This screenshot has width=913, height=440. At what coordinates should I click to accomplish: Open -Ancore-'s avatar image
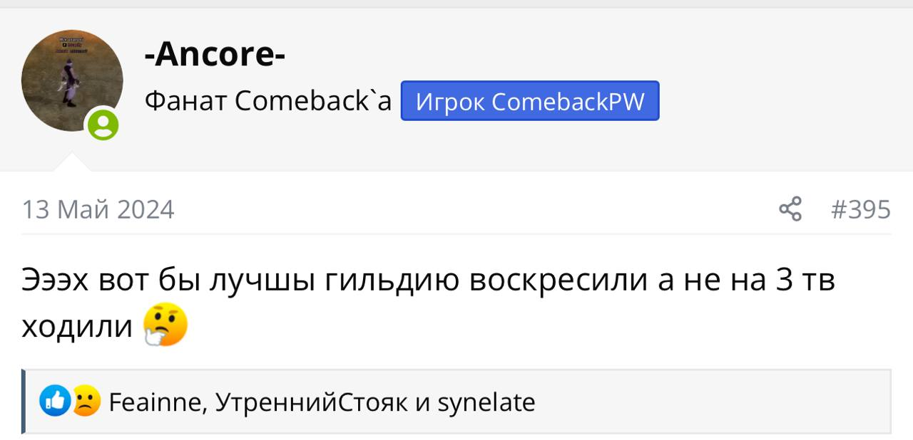pos(71,78)
